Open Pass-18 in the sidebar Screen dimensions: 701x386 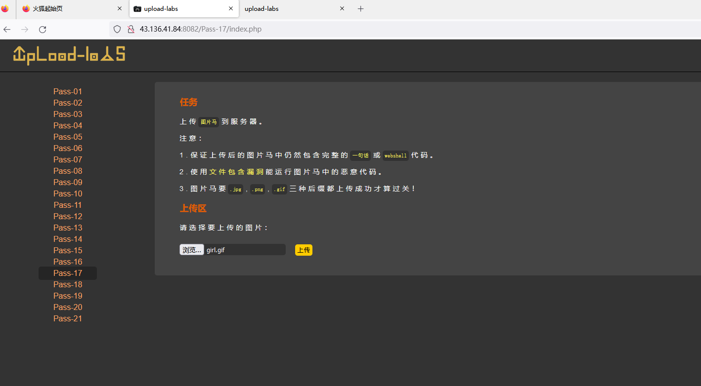pos(68,284)
